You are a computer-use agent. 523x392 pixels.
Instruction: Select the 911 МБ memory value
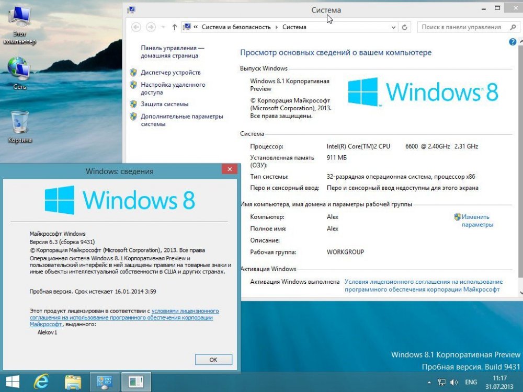[x=336, y=158]
